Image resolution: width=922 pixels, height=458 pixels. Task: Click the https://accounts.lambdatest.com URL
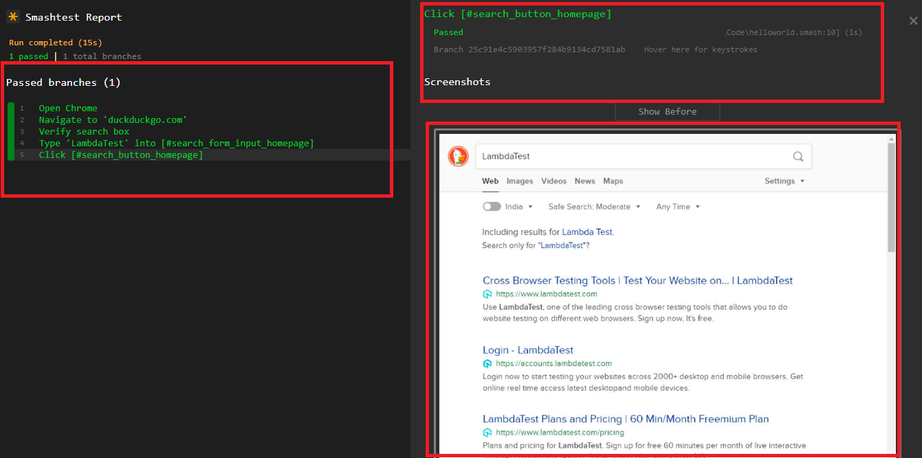pyautogui.click(x=553, y=364)
